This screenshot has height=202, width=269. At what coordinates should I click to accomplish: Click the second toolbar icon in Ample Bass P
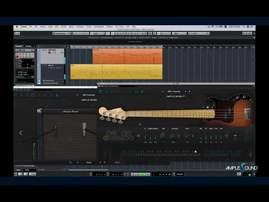pos(106,91)
